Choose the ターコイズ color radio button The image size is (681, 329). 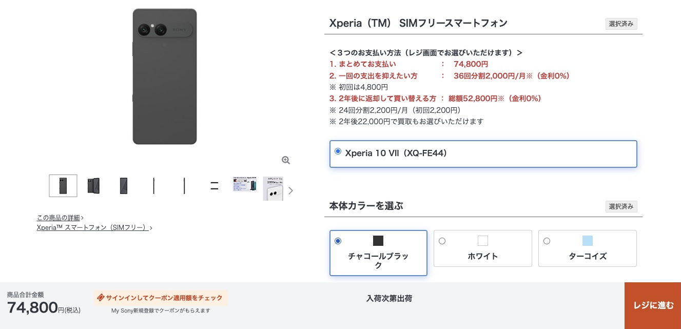(x=547, y=241)
